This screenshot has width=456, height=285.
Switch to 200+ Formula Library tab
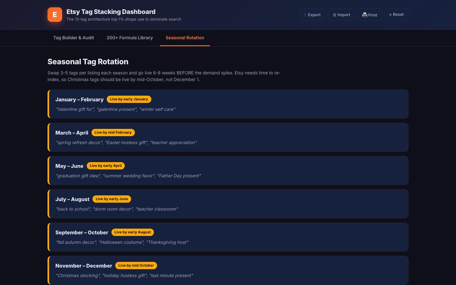point(130,38)
